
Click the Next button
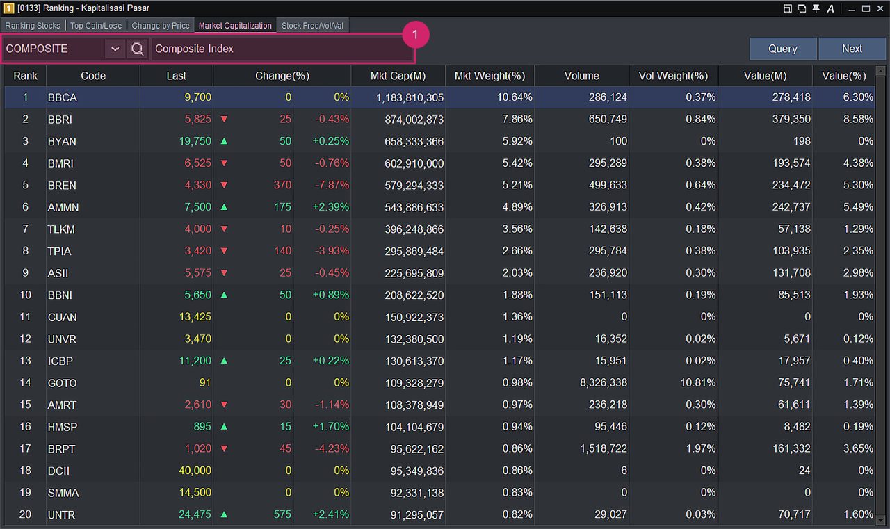852,49
